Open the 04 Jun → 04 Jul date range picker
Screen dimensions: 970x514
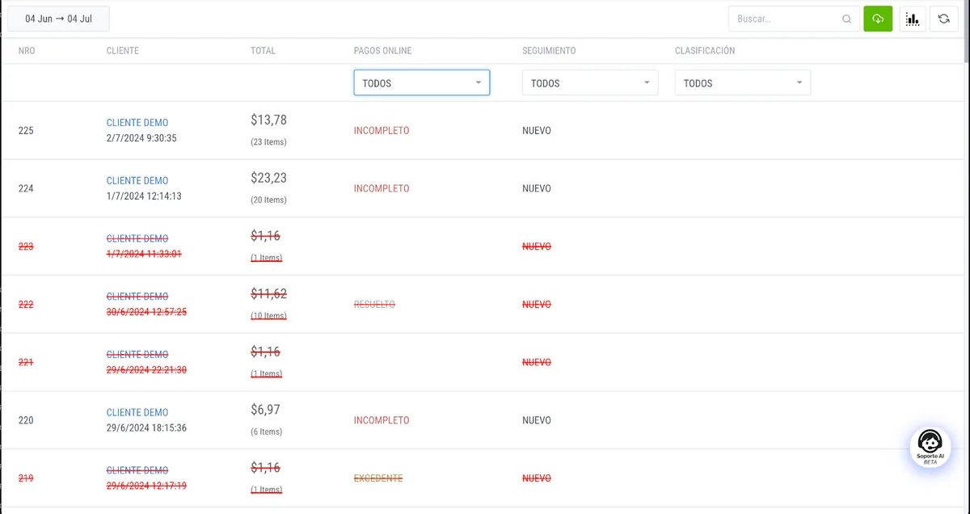[58, 19]
